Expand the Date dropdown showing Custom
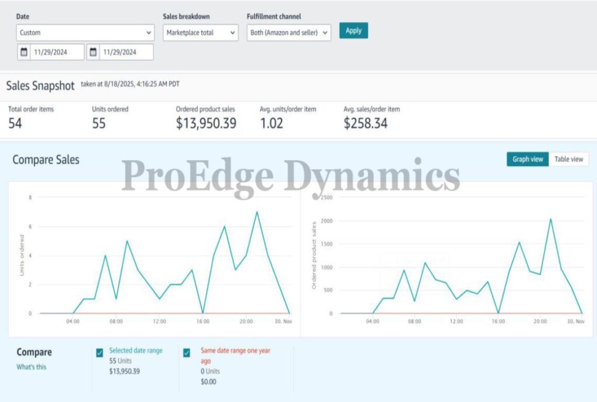 [85, 33]
